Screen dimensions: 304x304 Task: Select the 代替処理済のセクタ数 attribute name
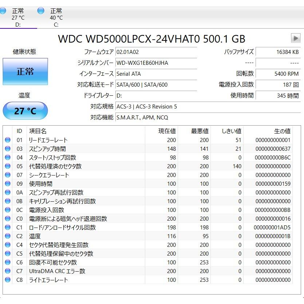[55, 166]
